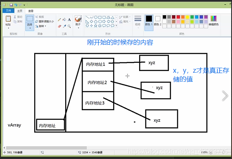Choose the Right arrow shape
This screenshot has width=232, height=159.
104,21
